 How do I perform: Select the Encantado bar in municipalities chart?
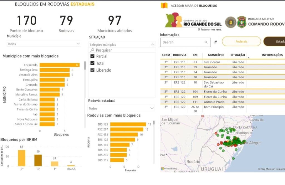[x=59, y=65]
